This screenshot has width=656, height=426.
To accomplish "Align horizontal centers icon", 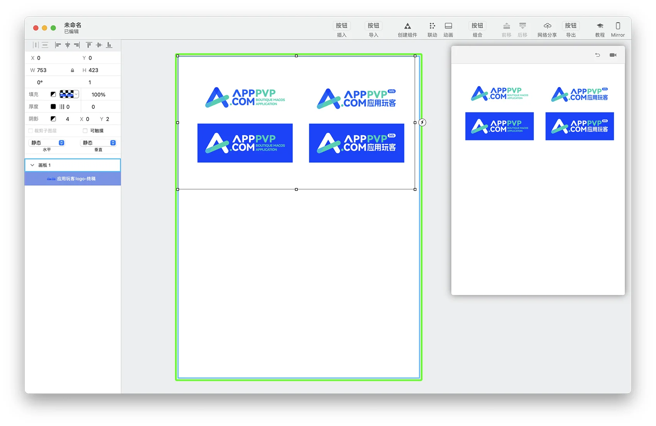I will coord(68,45).
